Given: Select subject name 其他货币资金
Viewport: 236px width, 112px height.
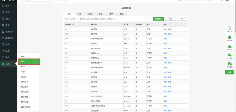Looking at the screenshot, I should tap(96, 48).
